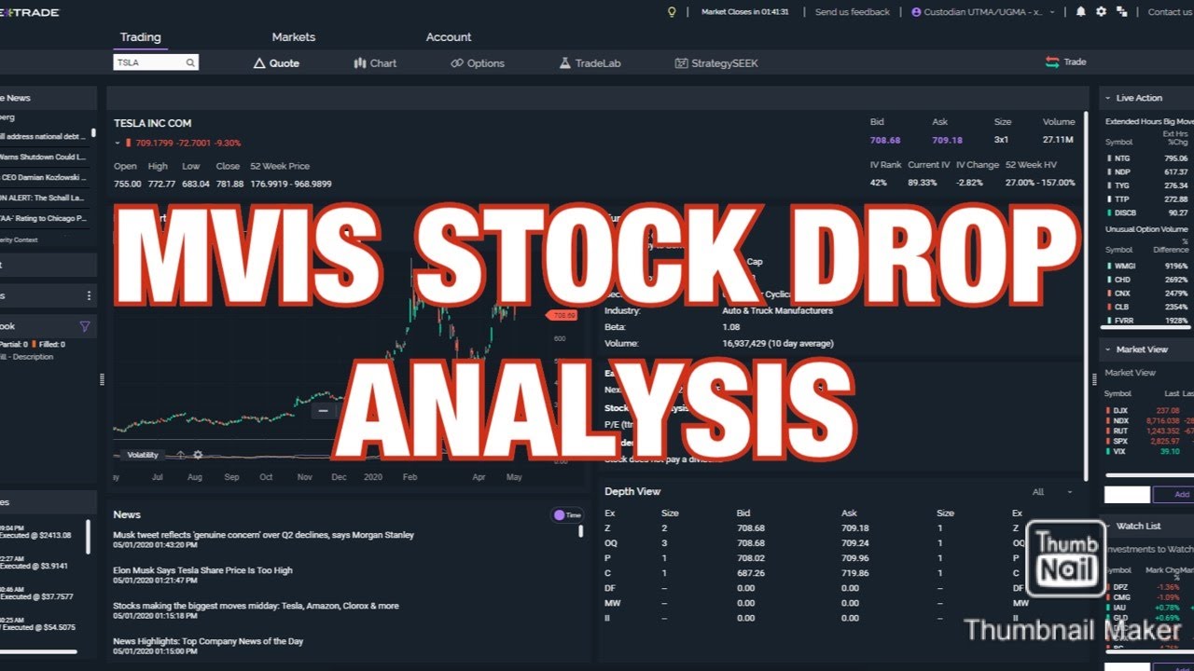Collapse the Watch List panel
Image resolution: width=1194 pixels, height=671 pixels.
(x=1107, y=527)
